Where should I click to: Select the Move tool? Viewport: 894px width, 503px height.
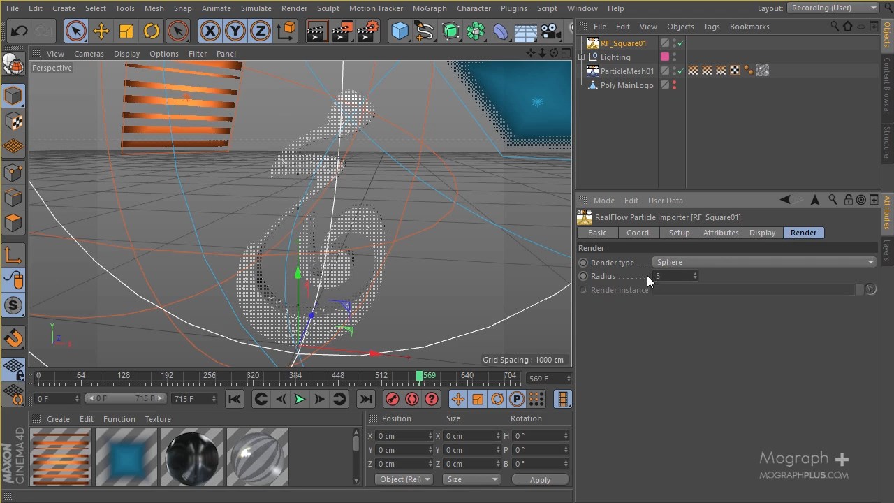pos(101,31)
